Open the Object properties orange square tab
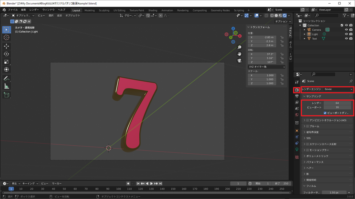The height and width of the screenshot is (199, 355). 297,131
